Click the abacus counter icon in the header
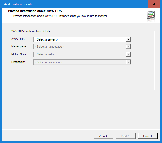162x143 pixels. click(151, 15)
